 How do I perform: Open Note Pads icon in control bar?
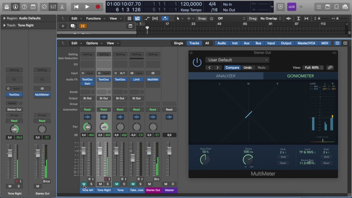(328, 7)
